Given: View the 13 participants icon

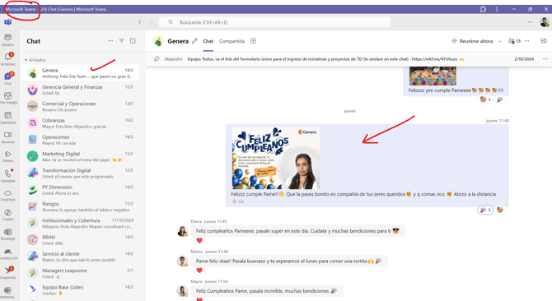Looking at the screenshot, I should tap(514, 41).
